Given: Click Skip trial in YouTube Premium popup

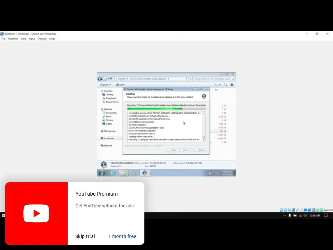Looking at the screenshot, I should tap(85, 236).
